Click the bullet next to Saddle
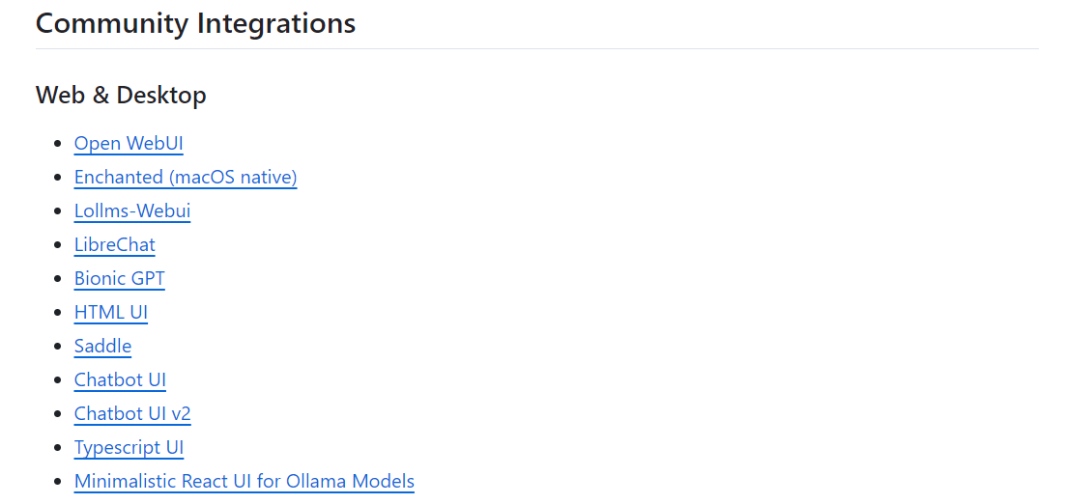 [57, 348]
